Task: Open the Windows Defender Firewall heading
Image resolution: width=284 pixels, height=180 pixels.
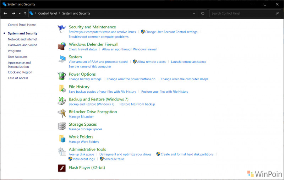Action: (x=94, y=44)
